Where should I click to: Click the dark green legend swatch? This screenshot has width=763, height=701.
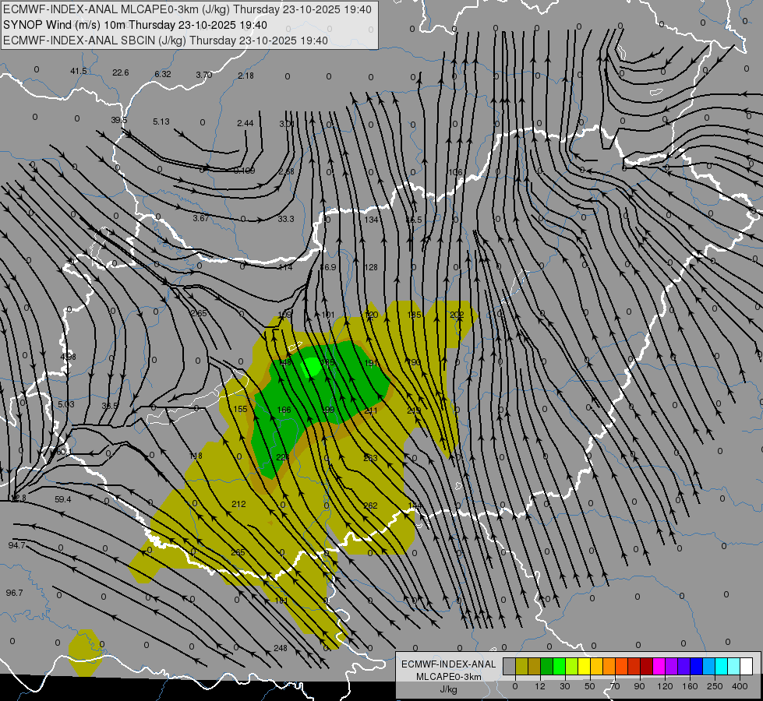click(547, 666)
